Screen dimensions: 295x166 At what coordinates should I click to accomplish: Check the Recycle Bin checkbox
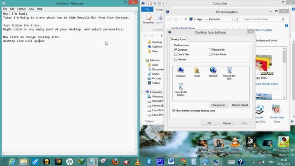point(210,50)
